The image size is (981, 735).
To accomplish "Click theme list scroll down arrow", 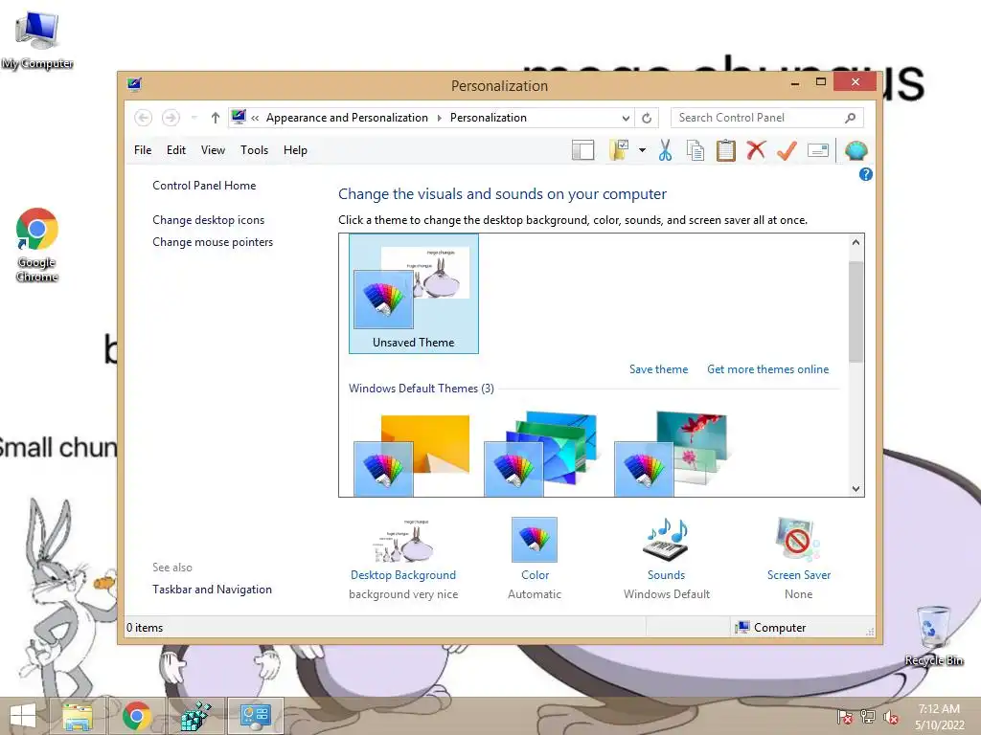I will coord(856,489).
